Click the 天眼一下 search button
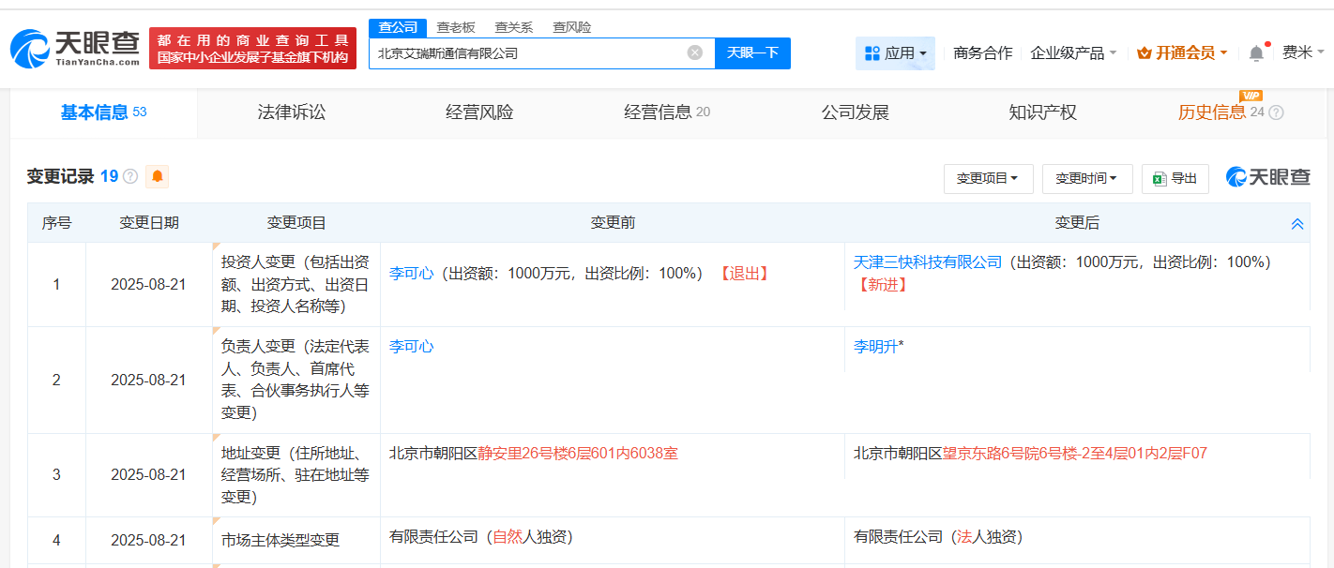 (x=753, y=53)
